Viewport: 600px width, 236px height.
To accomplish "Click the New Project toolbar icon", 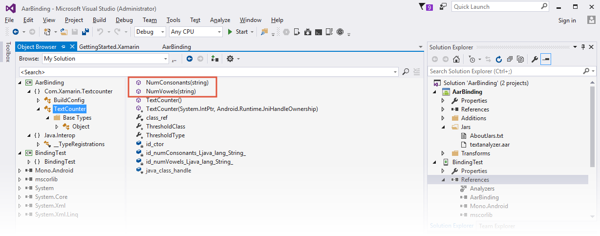I will click(x=47, y=32).
